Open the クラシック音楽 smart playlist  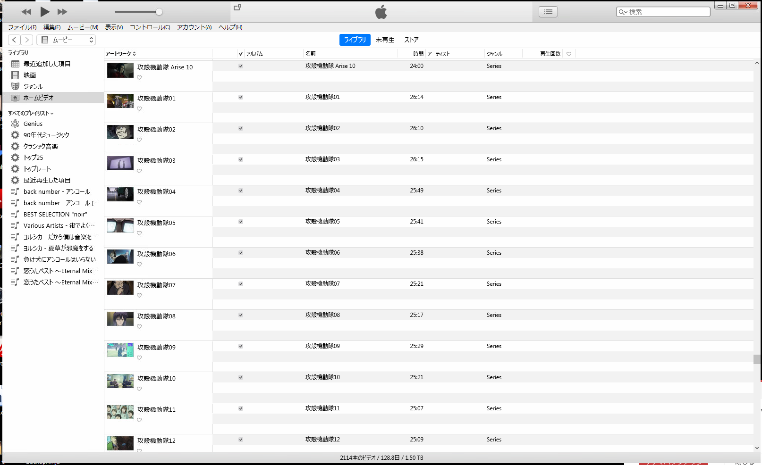tap(53, 146)
